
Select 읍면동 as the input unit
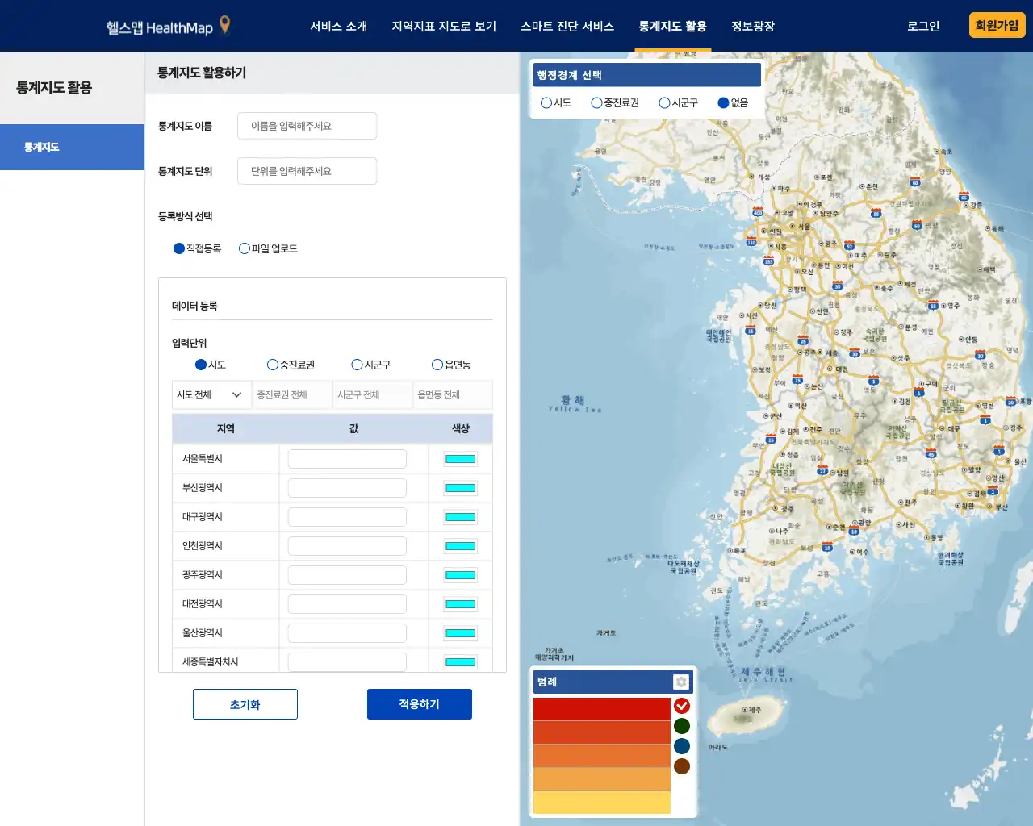click(437, 364)
